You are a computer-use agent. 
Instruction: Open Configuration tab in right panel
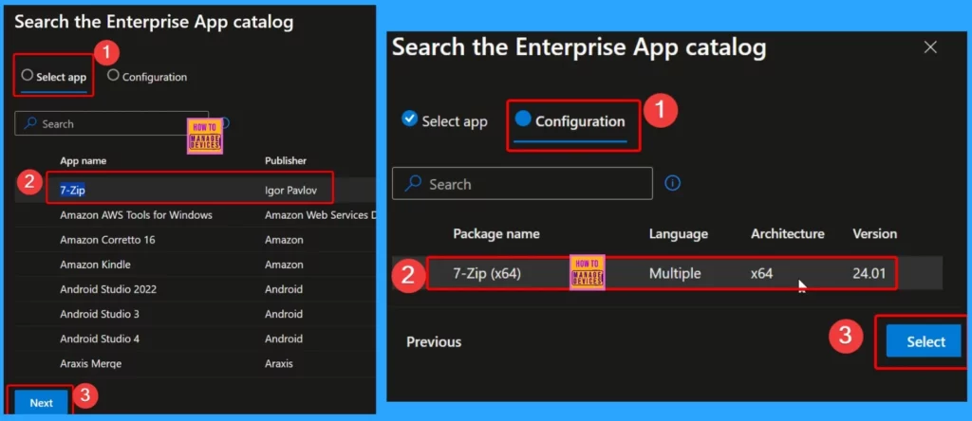click(x=570, y=121)
